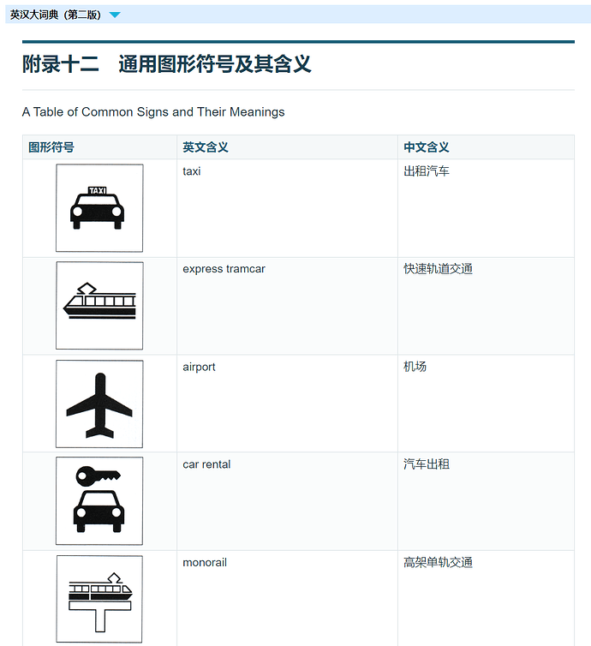Click the airport airplane sign image

99,404
